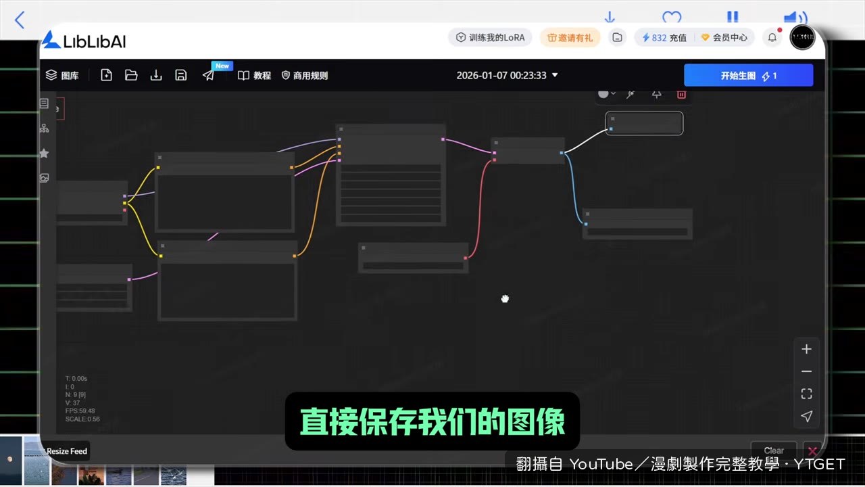Image resolution: width=865 pixels, height=487 pixels.
Task: Fit view with the frame icon
Action: pyautogui.click(x=806, y=394)
